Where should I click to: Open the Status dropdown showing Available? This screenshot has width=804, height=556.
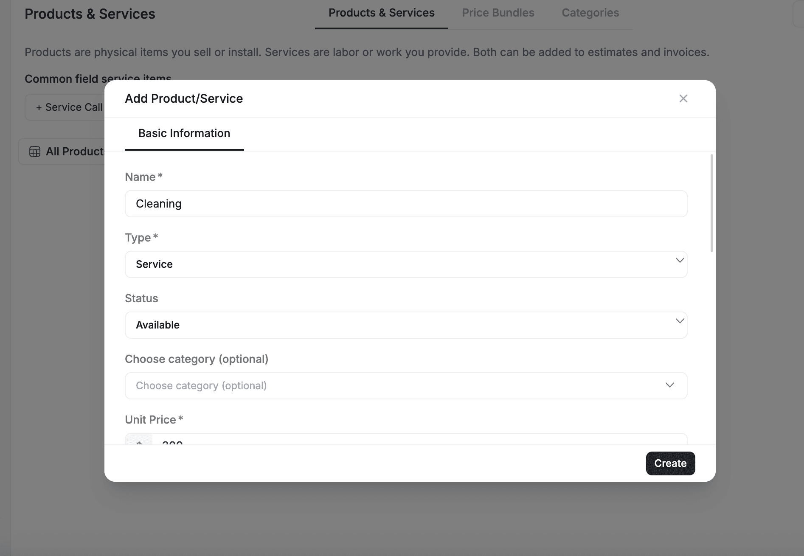405,325
